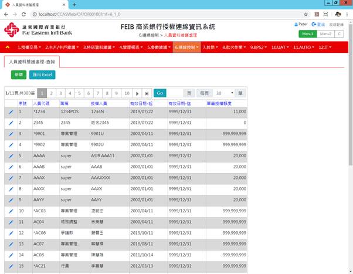Click the Go page button
Viewport: 353px width, 274px height.
160,93
